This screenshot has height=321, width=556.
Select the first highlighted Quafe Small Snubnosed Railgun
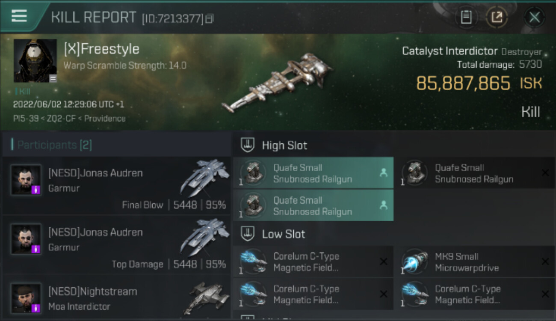313,173
